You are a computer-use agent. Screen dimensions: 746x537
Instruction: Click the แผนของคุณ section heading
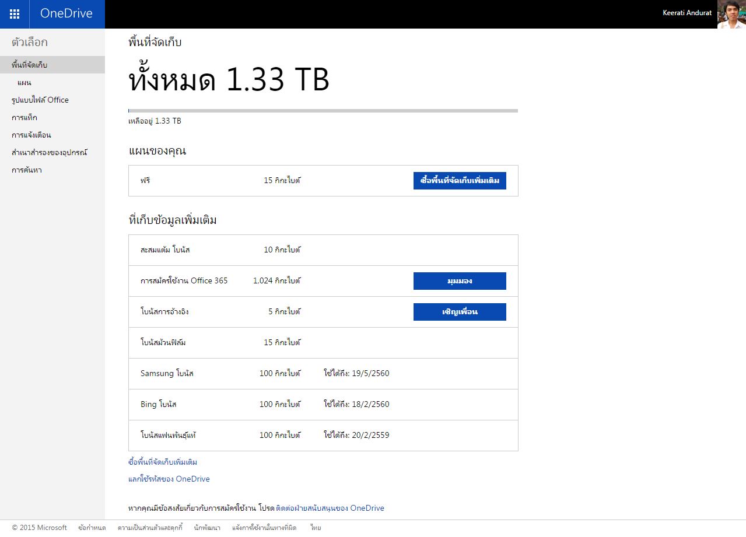(x=157, y=151)
